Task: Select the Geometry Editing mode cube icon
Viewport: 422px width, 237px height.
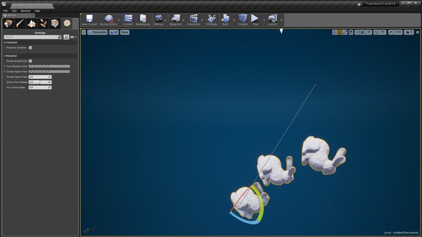Action: point(55,23)
